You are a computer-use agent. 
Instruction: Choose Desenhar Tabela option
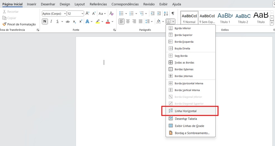pos(191,119)
